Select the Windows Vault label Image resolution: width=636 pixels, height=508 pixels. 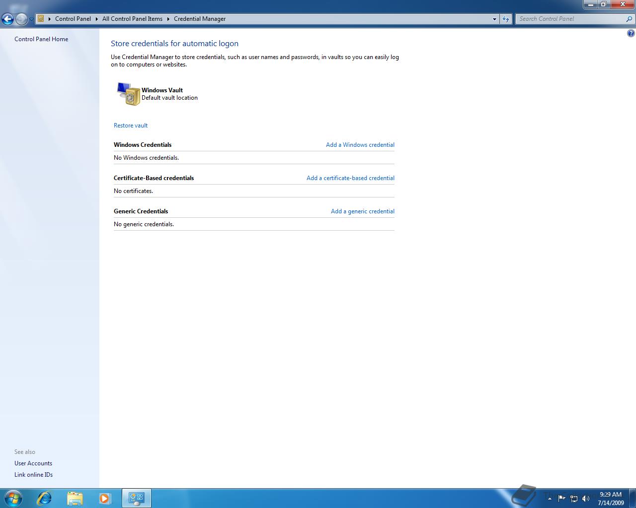point(162,90)
